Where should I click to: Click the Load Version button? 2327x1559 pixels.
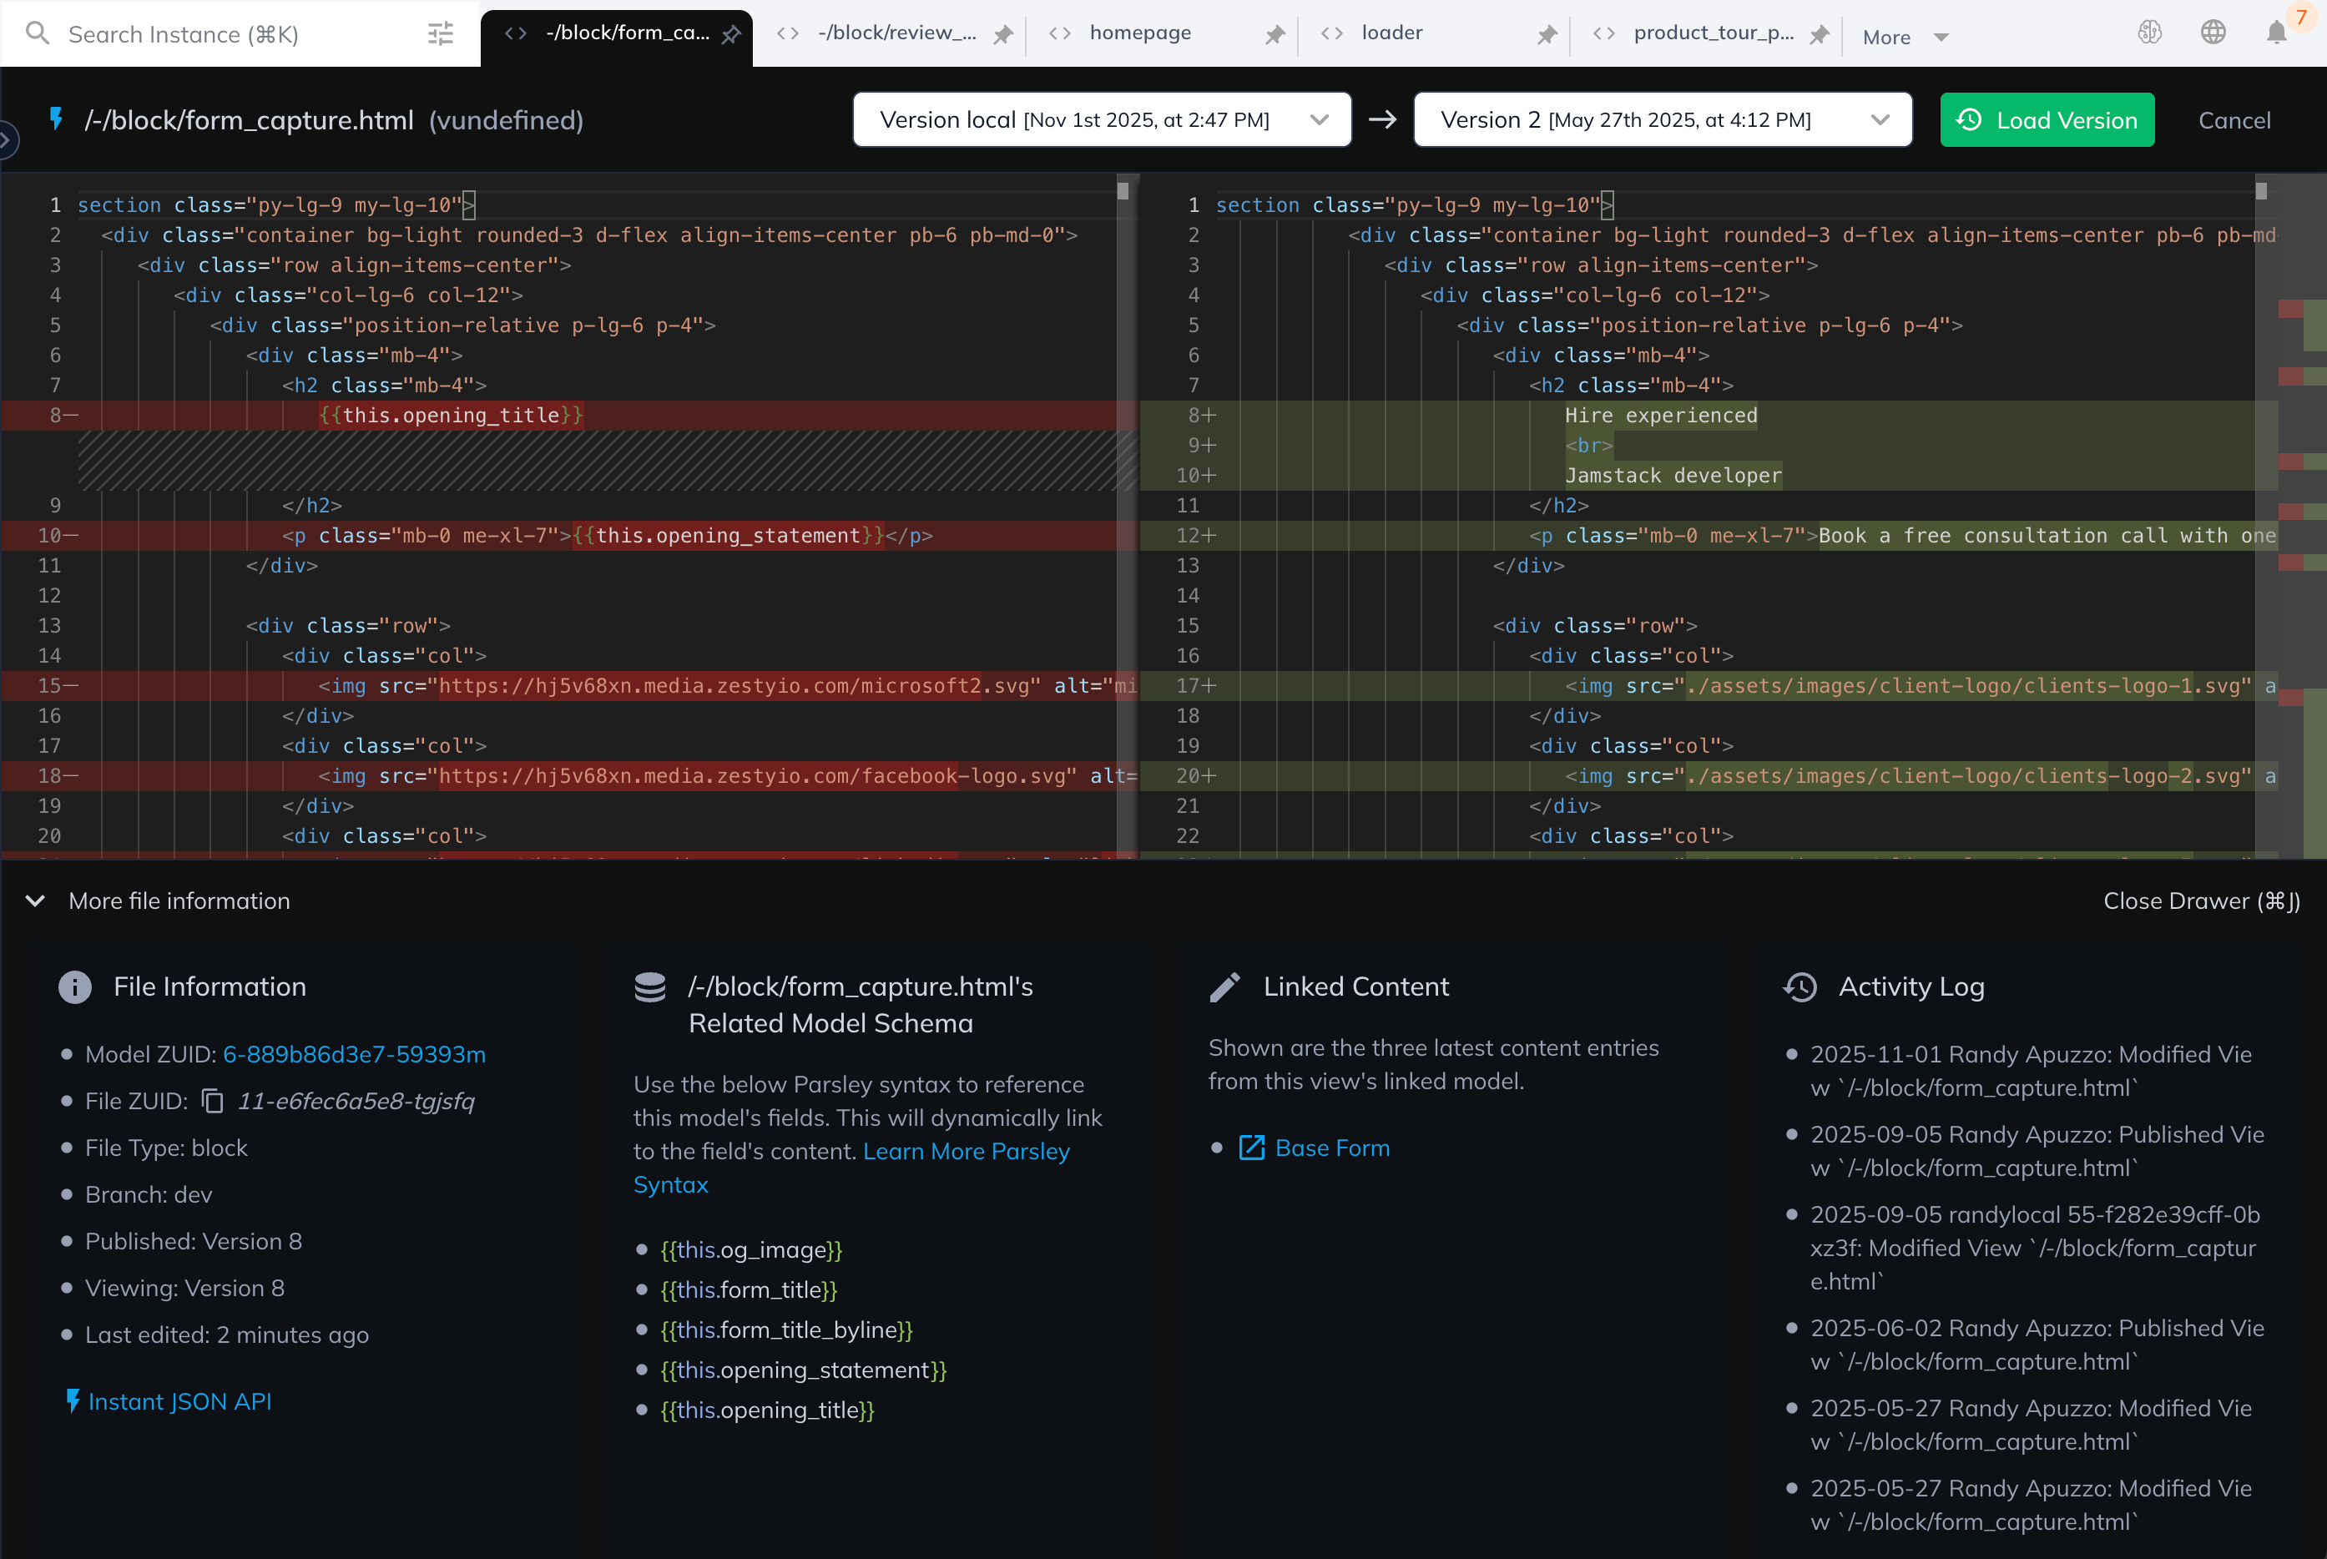(2047, 119)
